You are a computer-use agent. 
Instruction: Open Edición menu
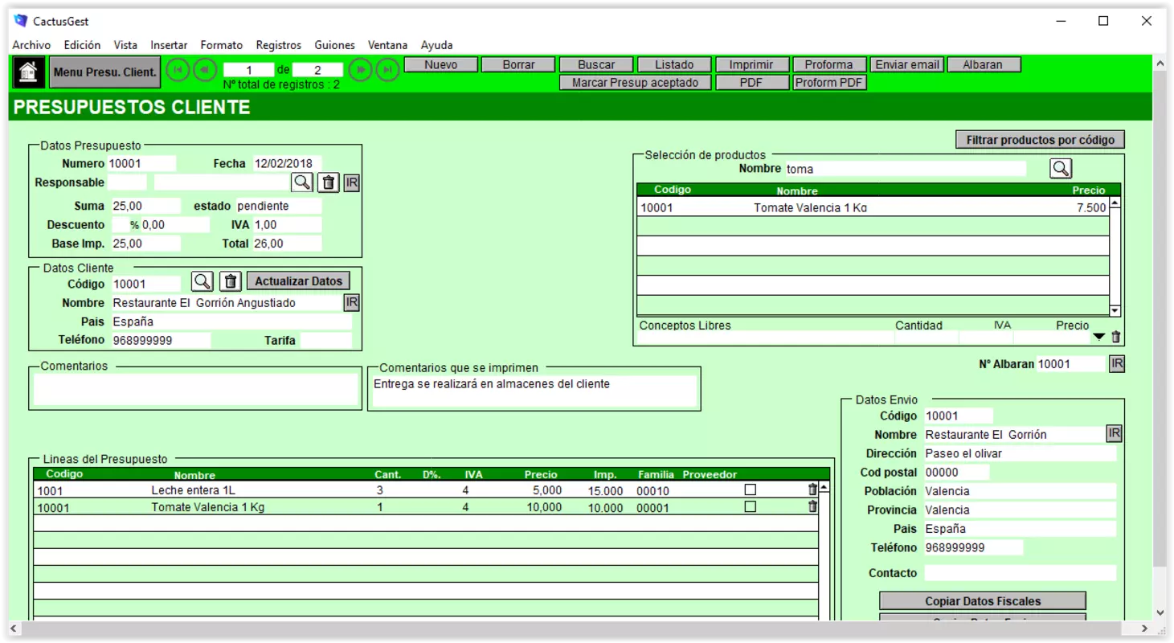[83, 45]
